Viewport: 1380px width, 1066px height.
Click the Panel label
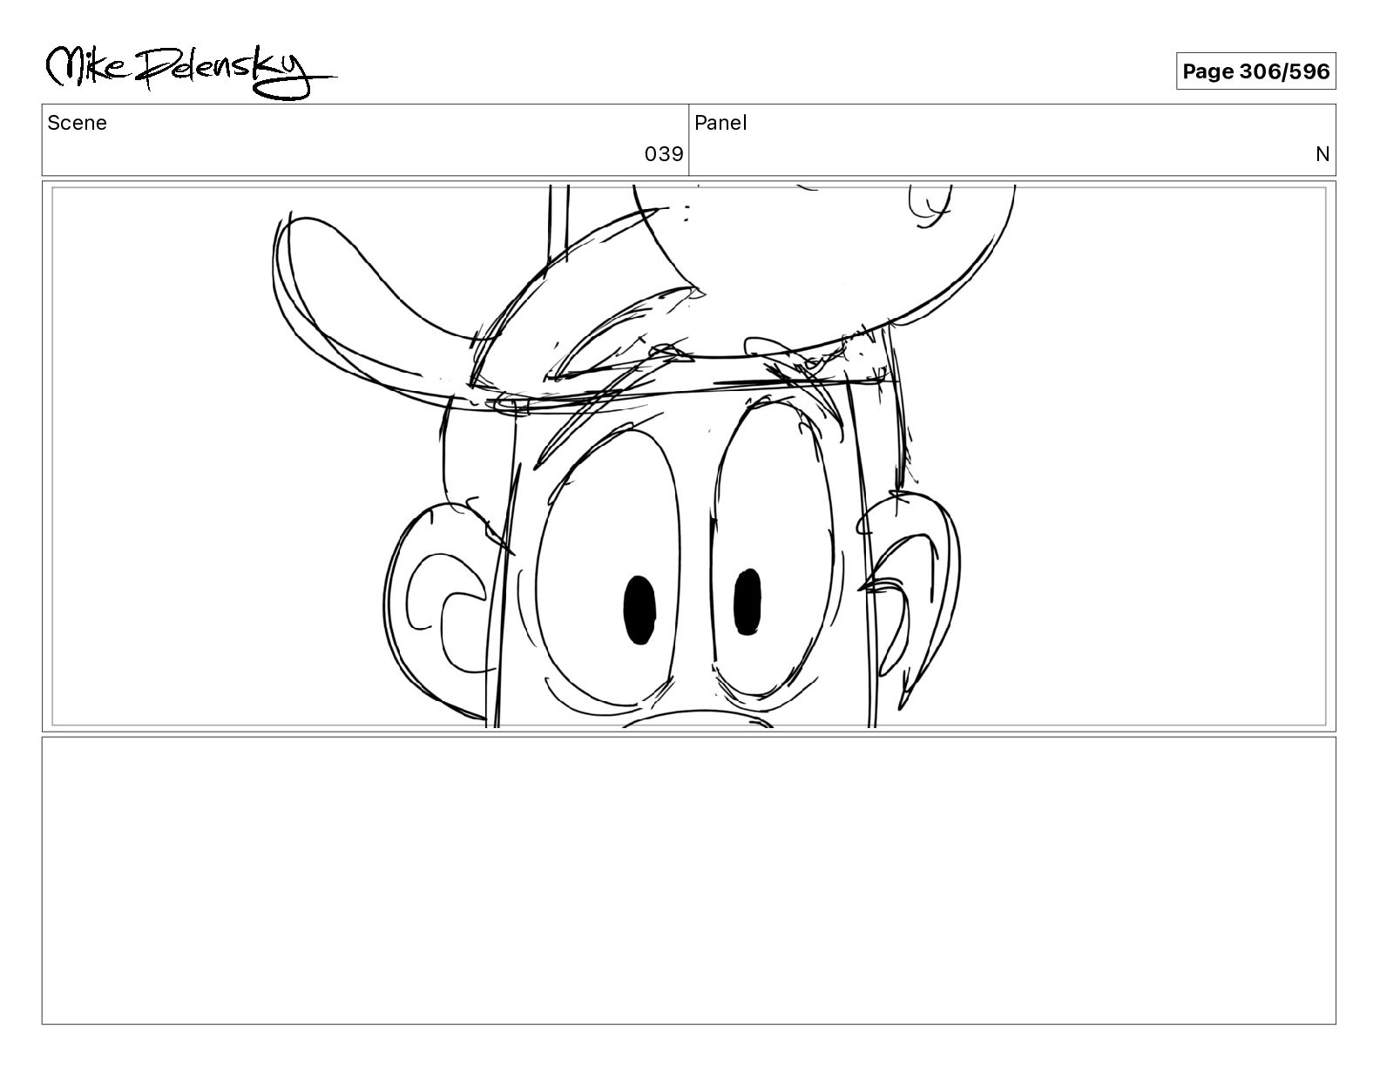pyautogui.click(x=720, y=123)
